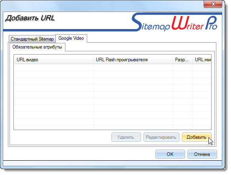Cancel the dialog with Отмена
Viewport: 231px width, 175px height.
(202, 154)
